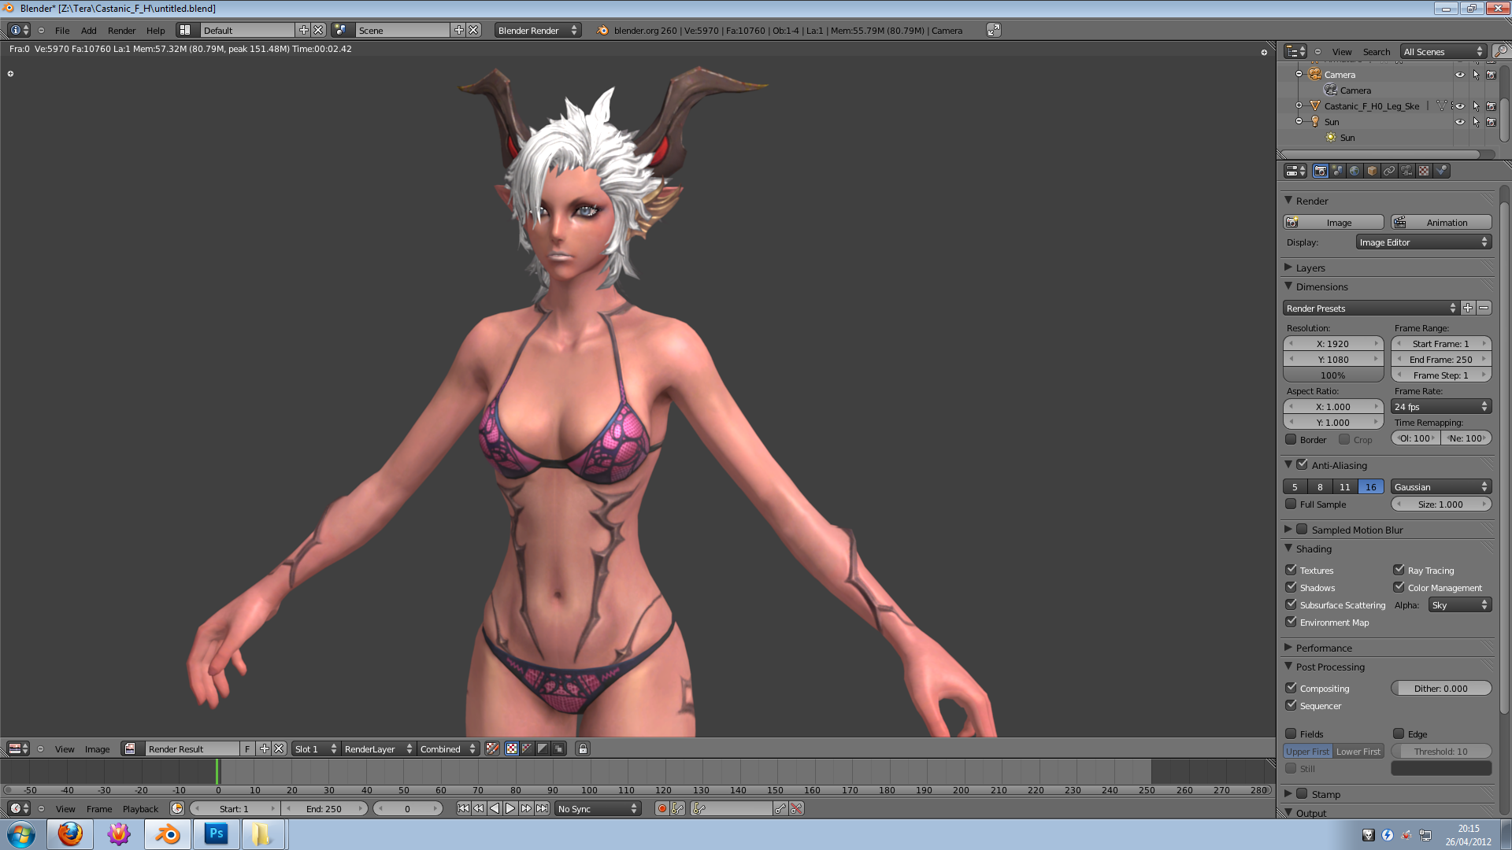The height and width of the screenshot is (850, 1512).
Task: Open the File menu
Action: [62, 30]
